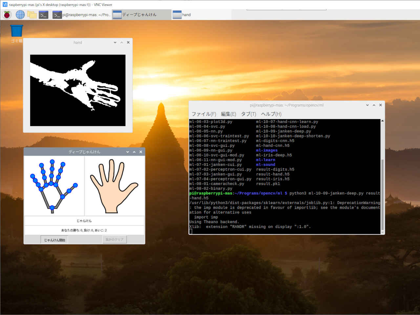Click the binary hand image in hand window
Image resolution: width=420 pixels, height=315 pixels.
tap(78, 90)
